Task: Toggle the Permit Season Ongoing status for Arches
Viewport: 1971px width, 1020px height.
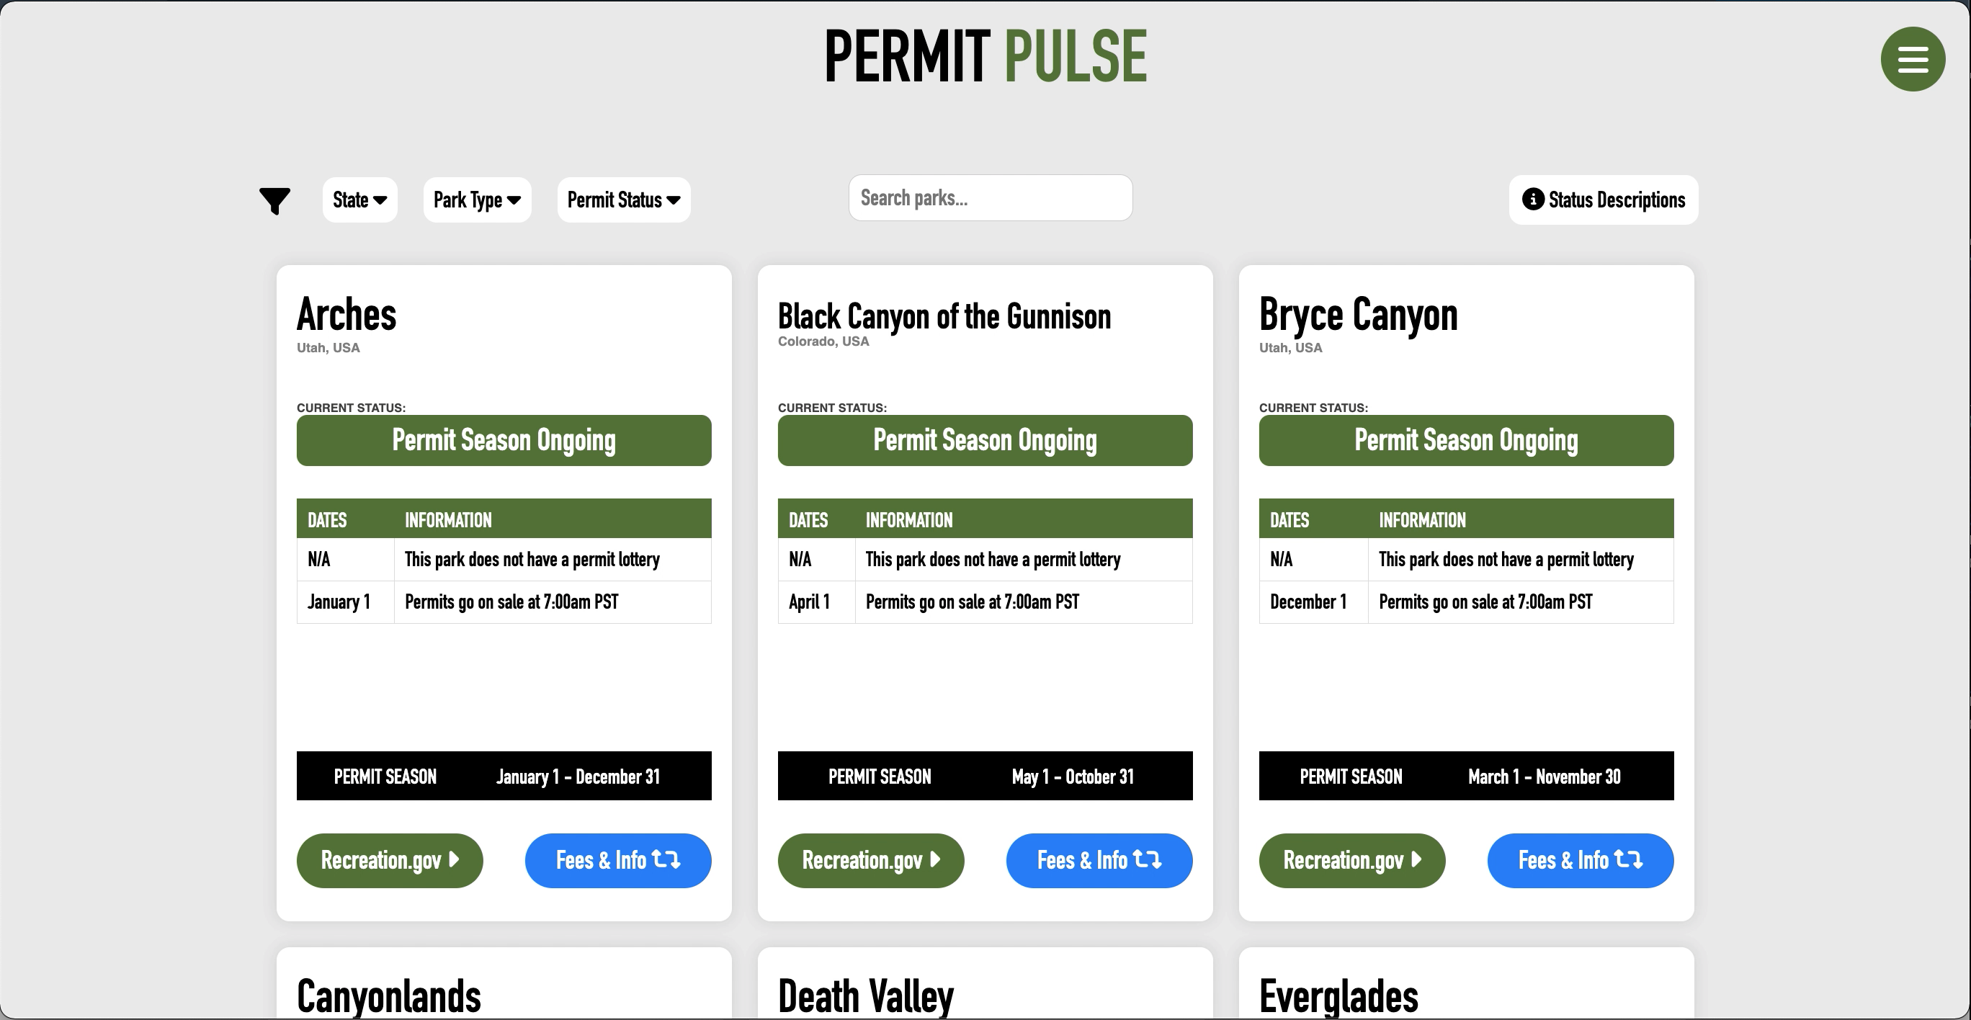Action: tap(504, 440)
